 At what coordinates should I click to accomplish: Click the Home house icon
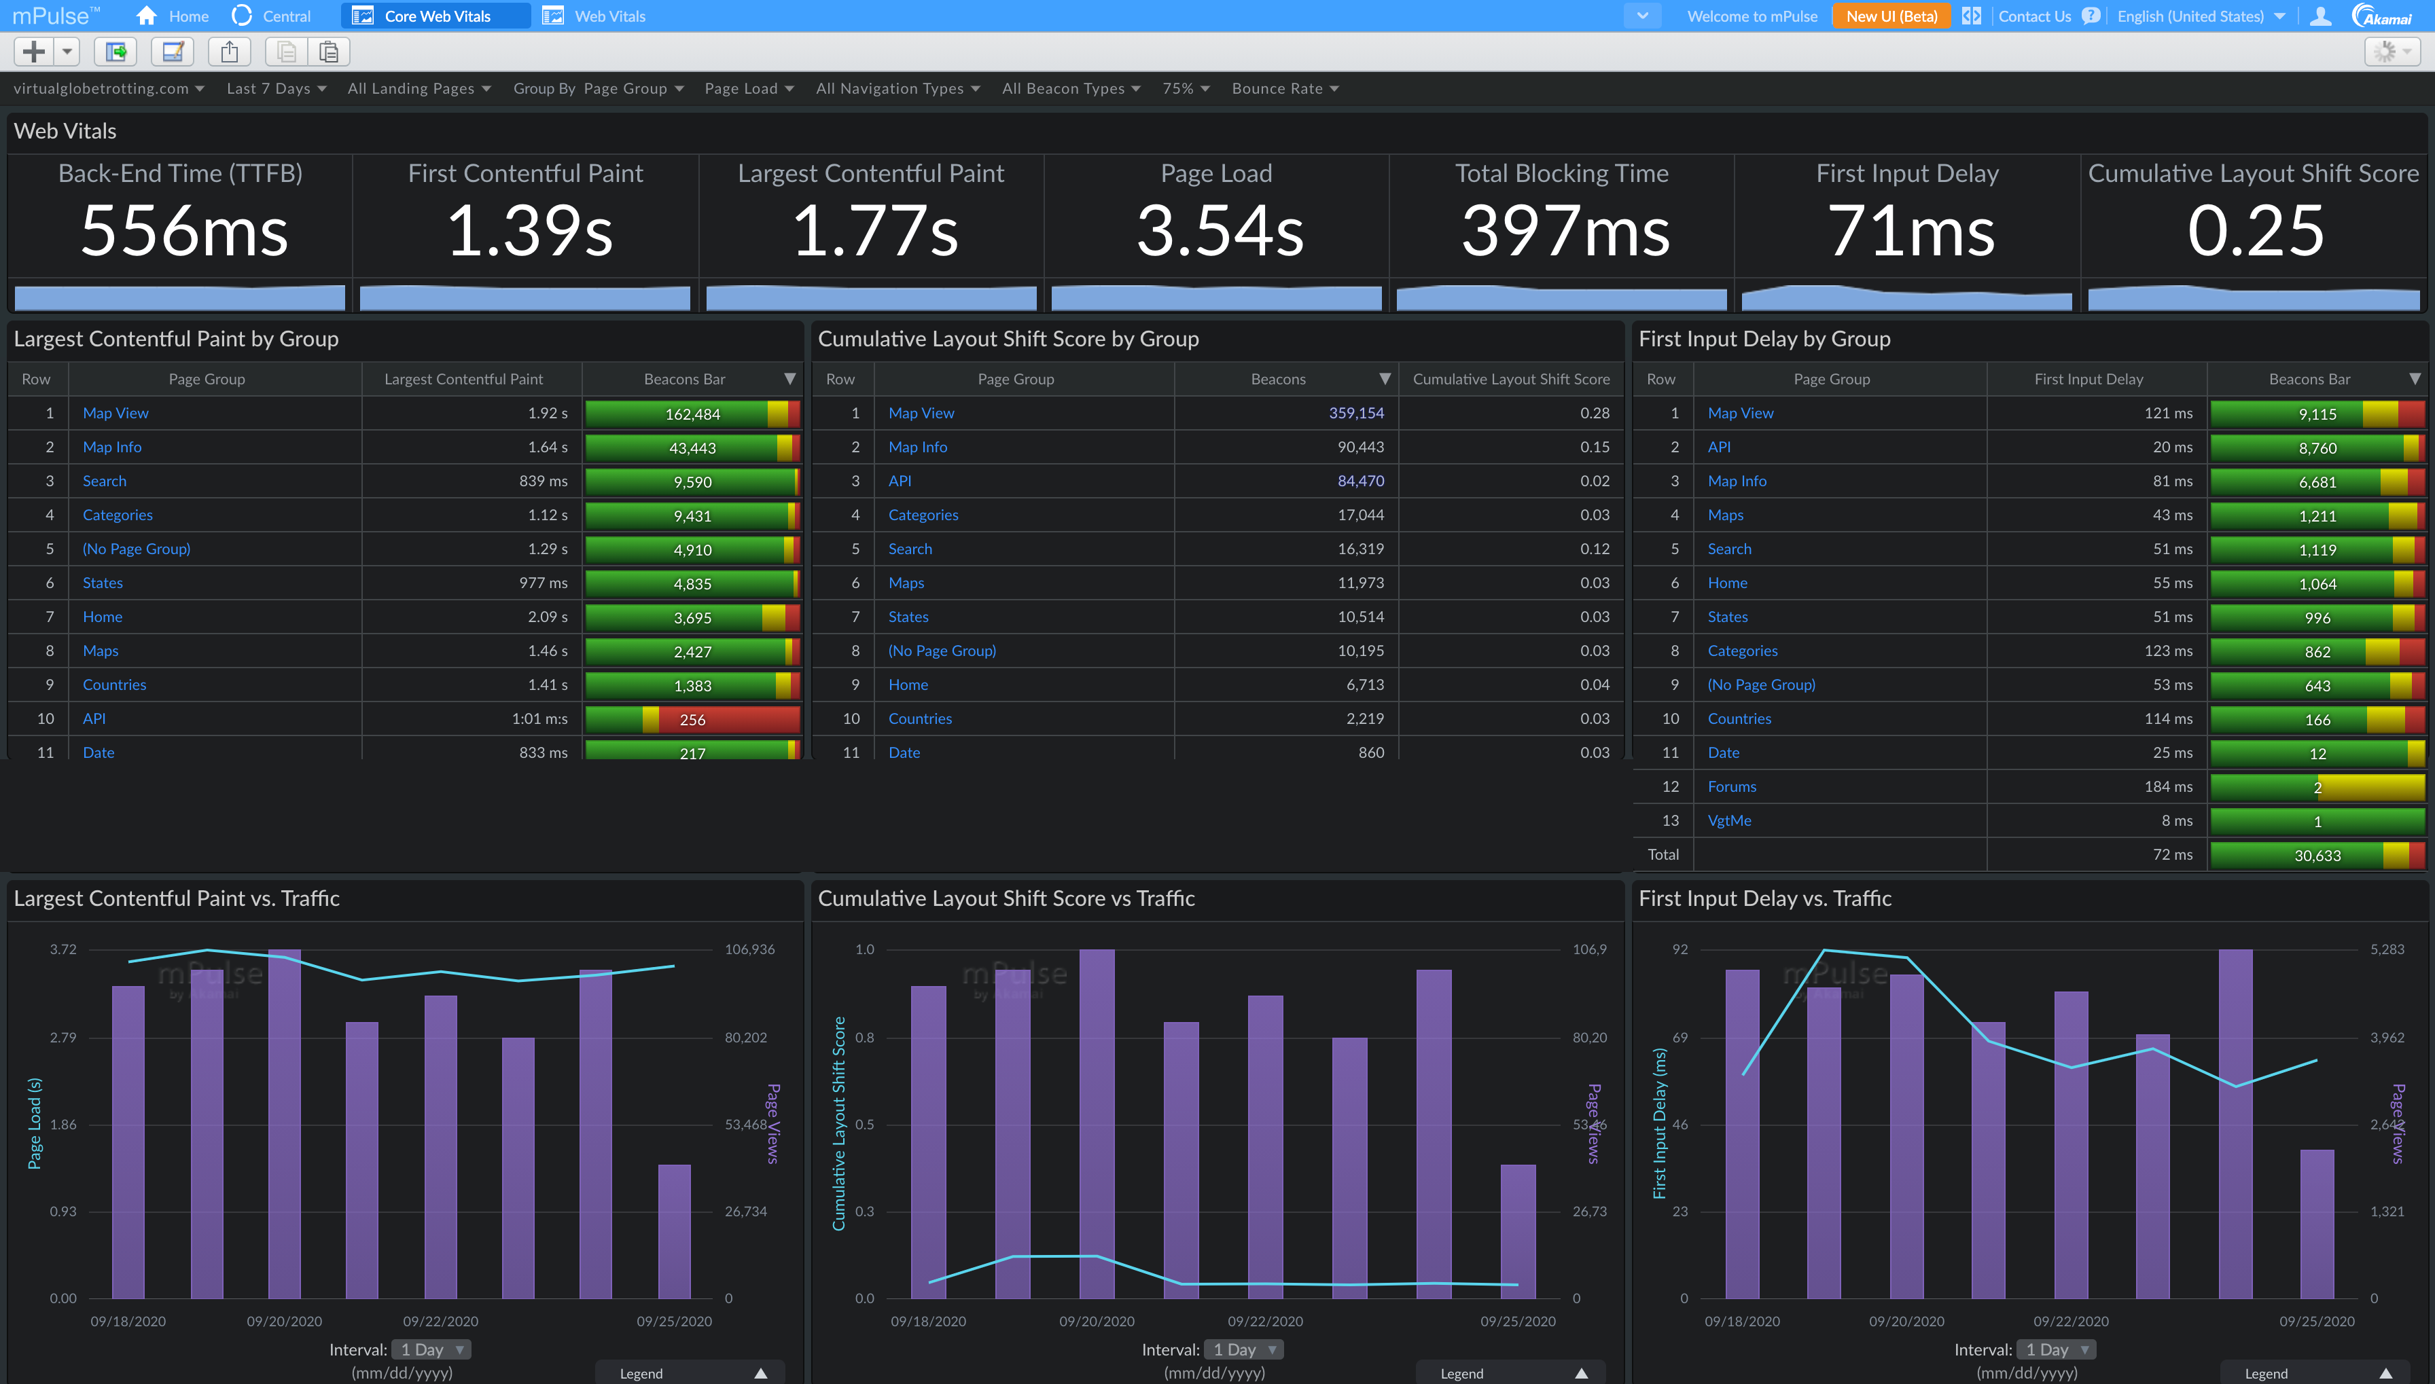pos(147,16)
